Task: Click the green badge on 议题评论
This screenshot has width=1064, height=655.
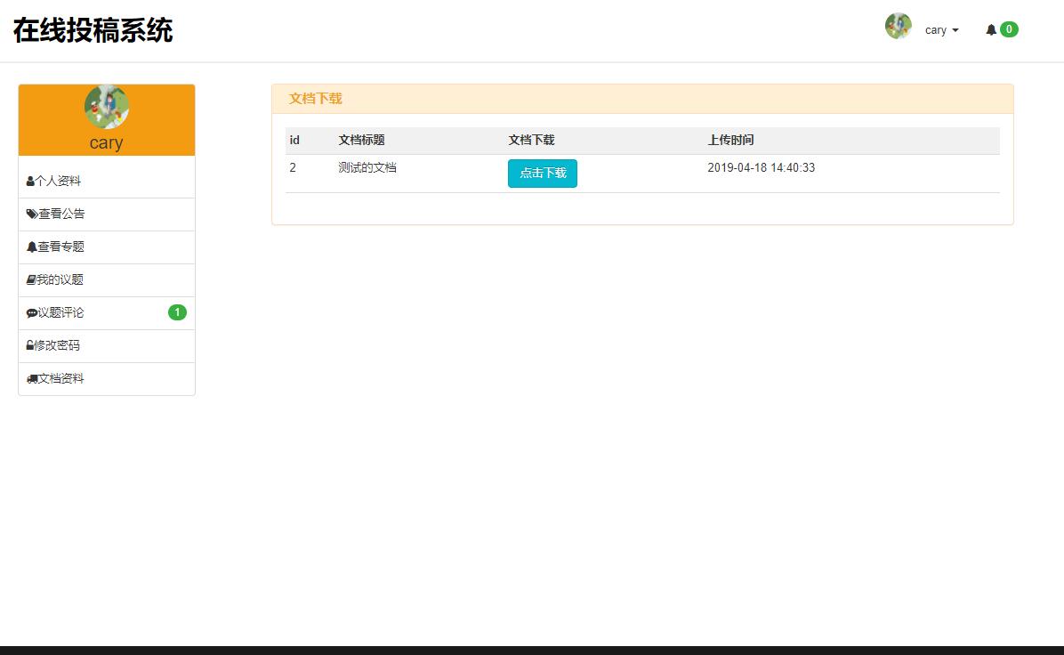Action: (x=177, y=312)
